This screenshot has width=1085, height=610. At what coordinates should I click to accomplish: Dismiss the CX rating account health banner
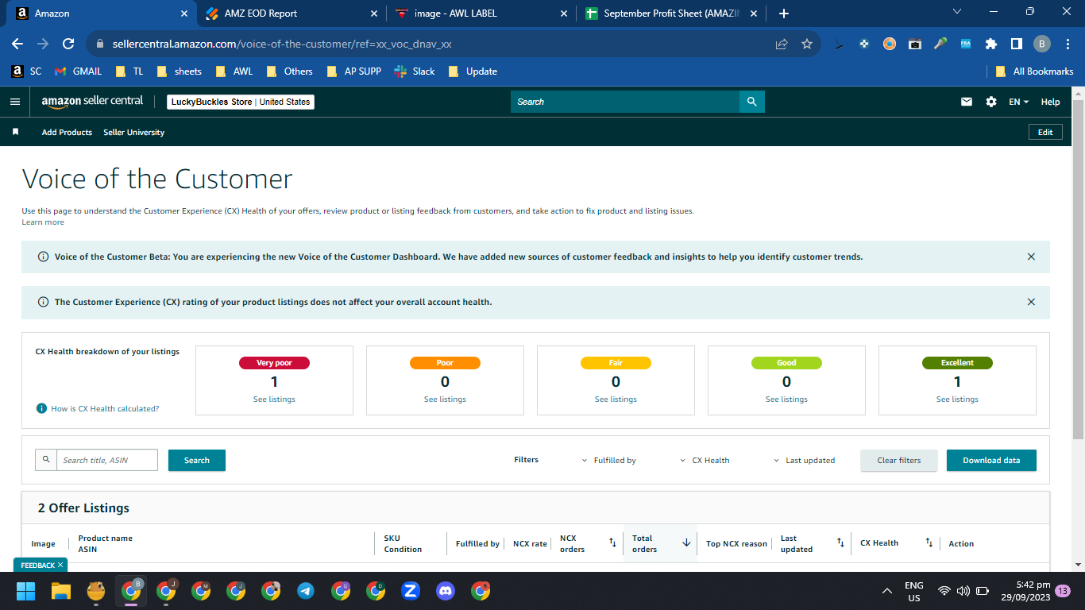coord(1031,302)
